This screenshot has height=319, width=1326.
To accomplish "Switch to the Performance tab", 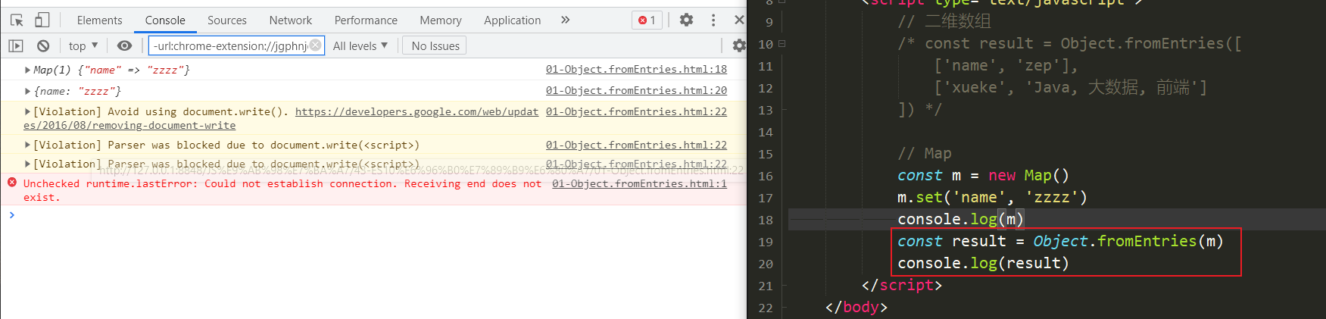I will click(366, 20).
